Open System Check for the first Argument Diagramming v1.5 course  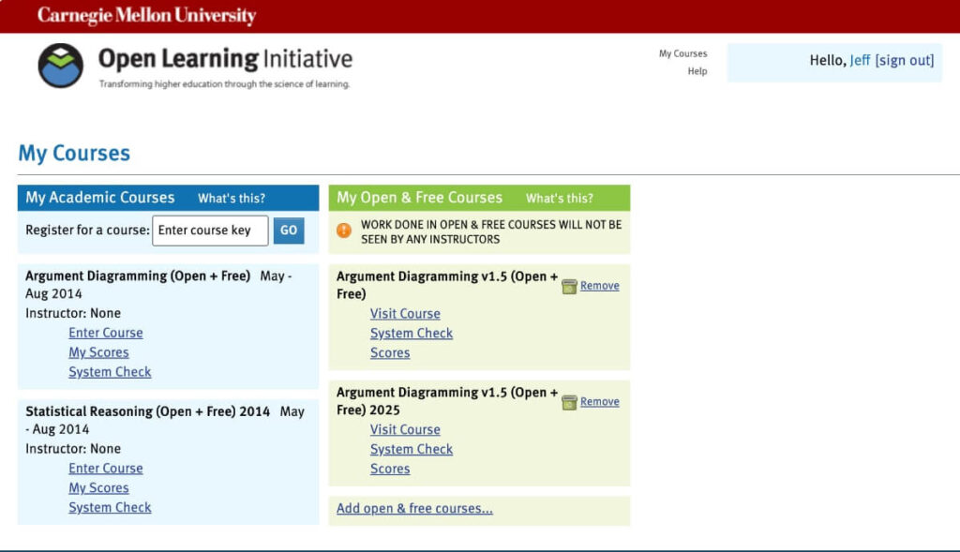click(412, 334)
